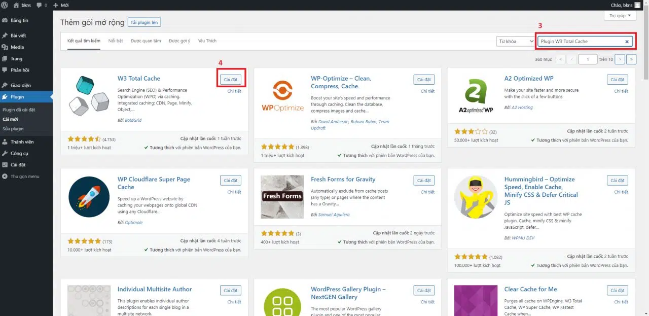Open Chi tiết for A2 Optimized WP
This screenshot has width=649, height=316.
621,91
